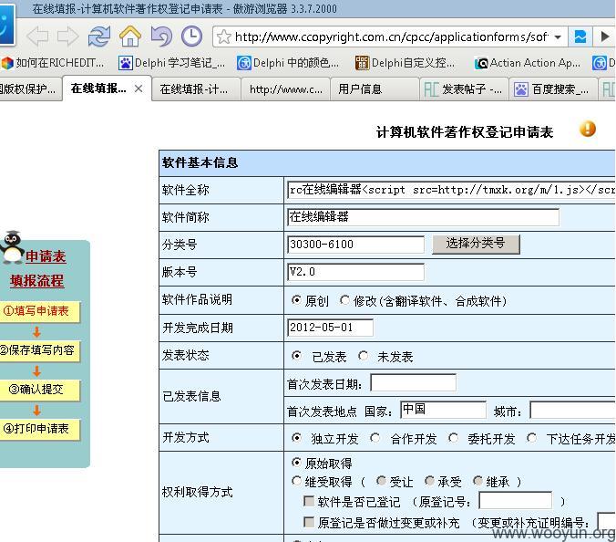The image size is (616, 542).
Task: Select the 原创 radio button
Action: [x=296, y=300]
